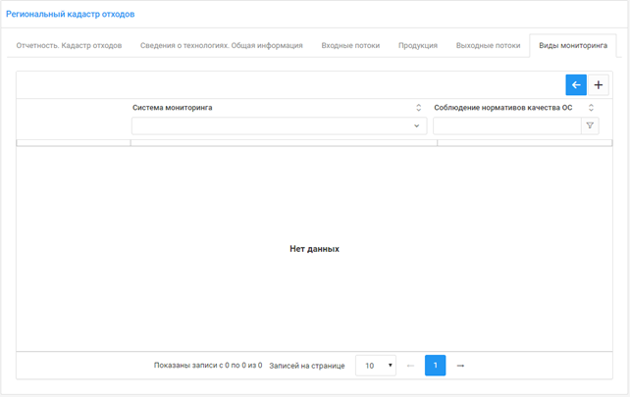Go to next page arrow
This screenshot has width=630, height=397.
coord(460,366)
